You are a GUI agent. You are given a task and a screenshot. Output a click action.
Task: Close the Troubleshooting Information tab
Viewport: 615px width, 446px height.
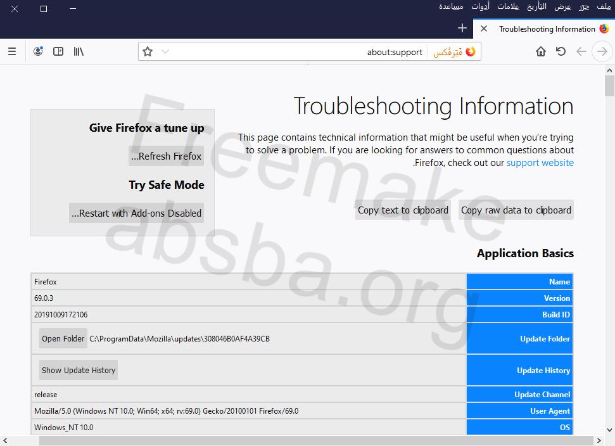click(484, 29)
